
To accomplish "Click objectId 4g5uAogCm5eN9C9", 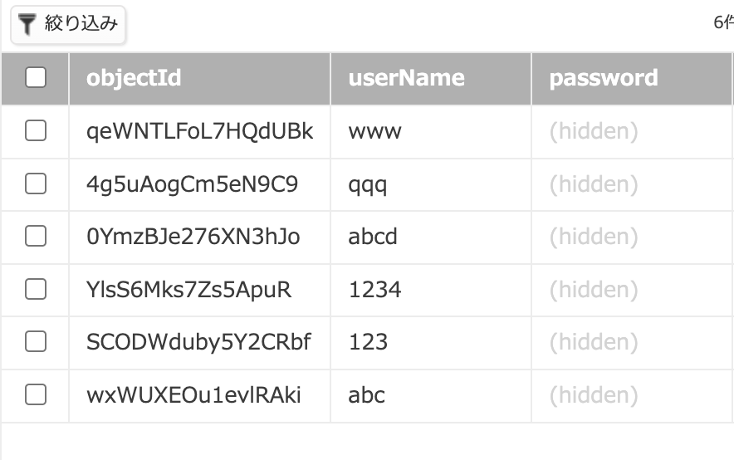I will click(x=192, y=184).
